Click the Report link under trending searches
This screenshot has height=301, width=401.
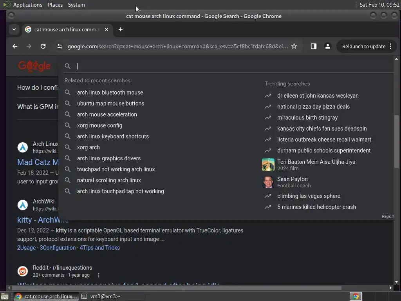coord(387,216)
